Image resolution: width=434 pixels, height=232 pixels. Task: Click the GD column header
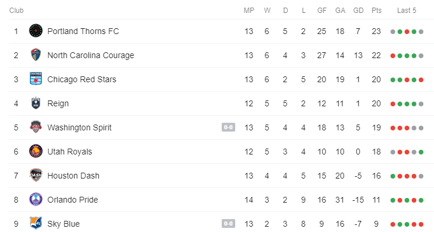point(358,11)
